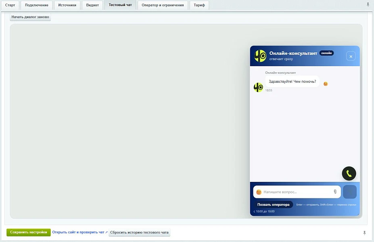Click the онлайн status badge
The image size is (374, 242).
click(326, 53)
